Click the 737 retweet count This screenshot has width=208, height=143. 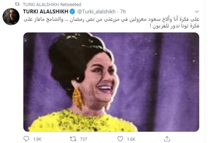point(84,139)
